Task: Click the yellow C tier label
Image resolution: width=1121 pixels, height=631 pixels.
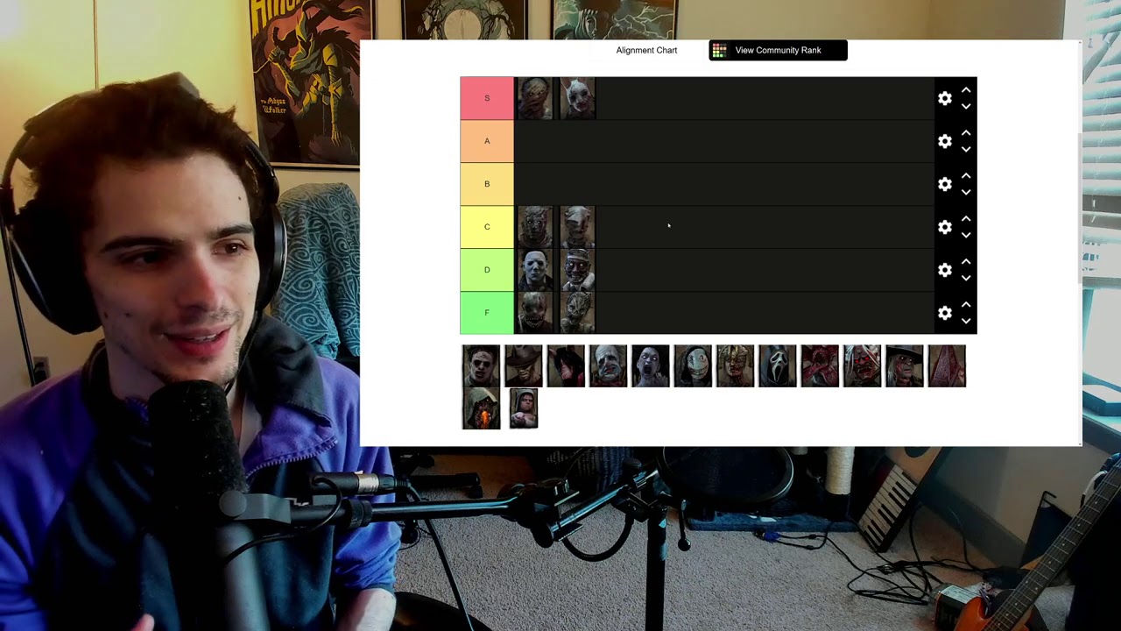Action: tap(487, 227)
